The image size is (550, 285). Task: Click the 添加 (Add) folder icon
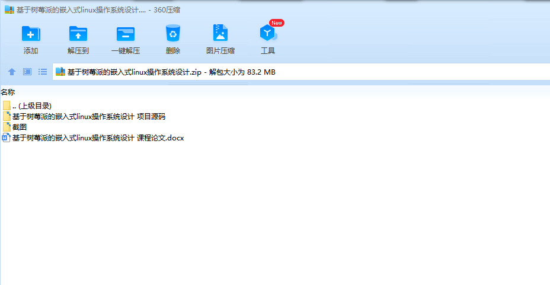coord(31,34)
